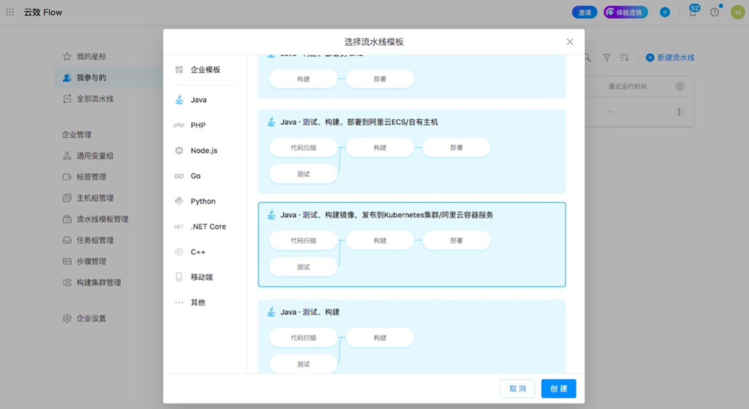The width and height of the screenshot is (749, 409).
Task: Open the sort order selector
Action: click(x=626, y=58)
